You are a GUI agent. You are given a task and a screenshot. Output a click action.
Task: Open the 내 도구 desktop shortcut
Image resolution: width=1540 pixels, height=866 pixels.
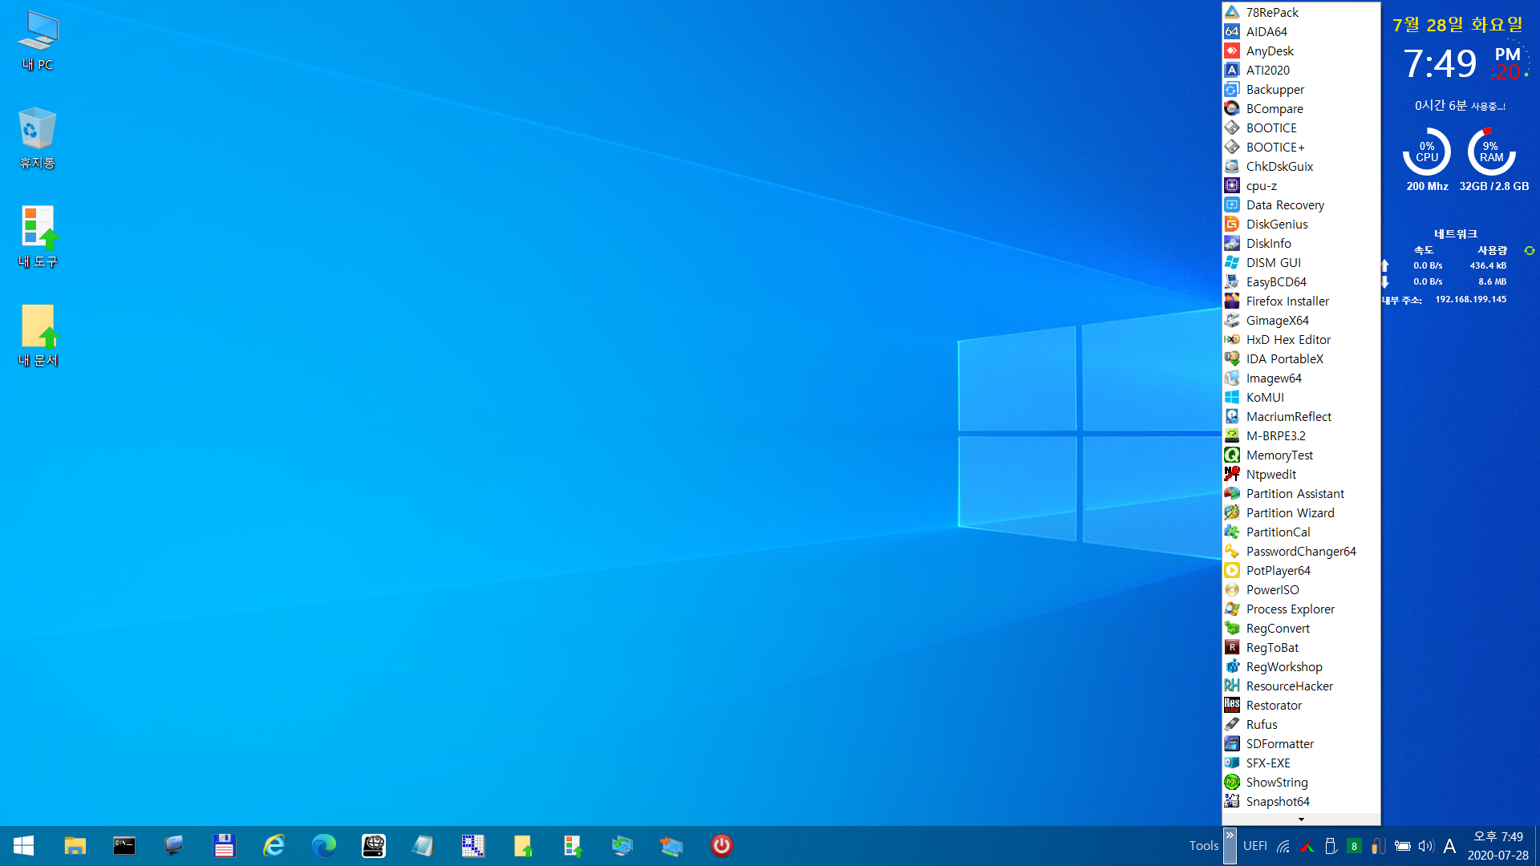[x=38, y=237]
